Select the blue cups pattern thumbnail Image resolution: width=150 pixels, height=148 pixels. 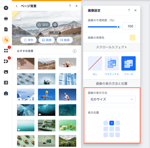[x=26, y=79]
